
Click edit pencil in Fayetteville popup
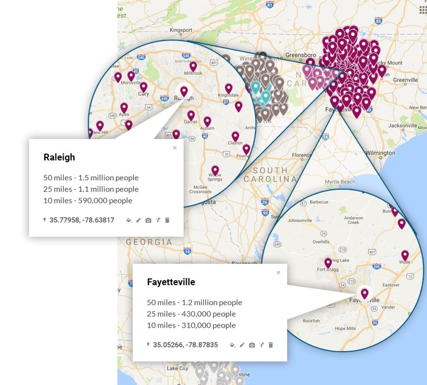(242, 345)
